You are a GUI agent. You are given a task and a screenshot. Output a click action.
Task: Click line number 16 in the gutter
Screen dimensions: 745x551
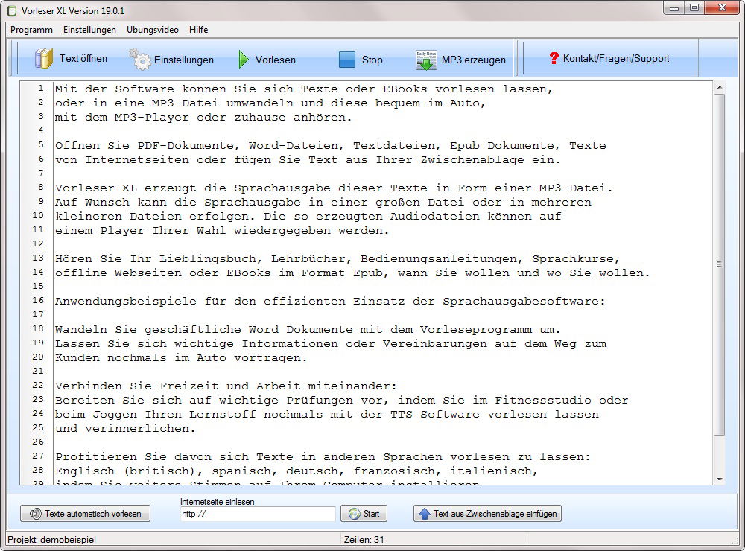[x=38, y=300]
